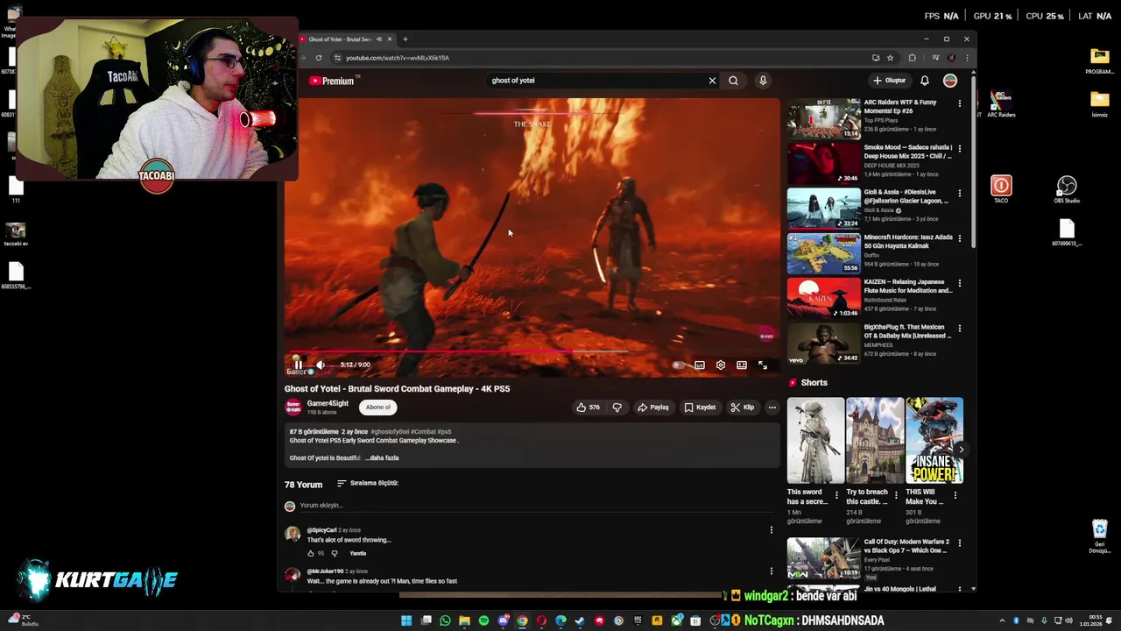The width and height of the screenshot is (1121, 631).
Task: Open the Geri Dönüşüm recycle bin
Action: point(1100,536)
